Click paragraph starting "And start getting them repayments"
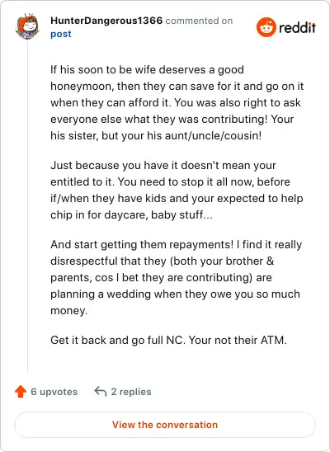330x452 pixels. pos(176,278)
